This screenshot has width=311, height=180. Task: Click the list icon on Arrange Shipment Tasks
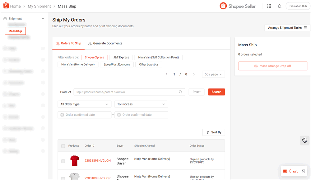(x=306, y=28)
